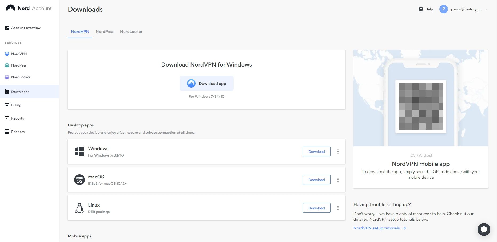The height and width of the screenshot is (242, 497).
Task: Open the Help question mark icon
Action: point(420,9)
